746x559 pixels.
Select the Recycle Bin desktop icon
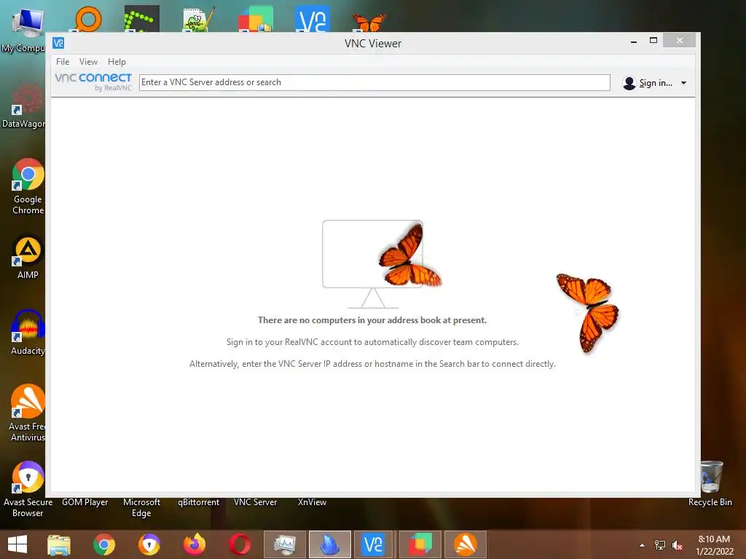[710, 484]
